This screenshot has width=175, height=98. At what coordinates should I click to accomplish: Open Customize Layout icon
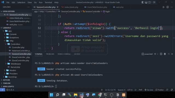154,2
